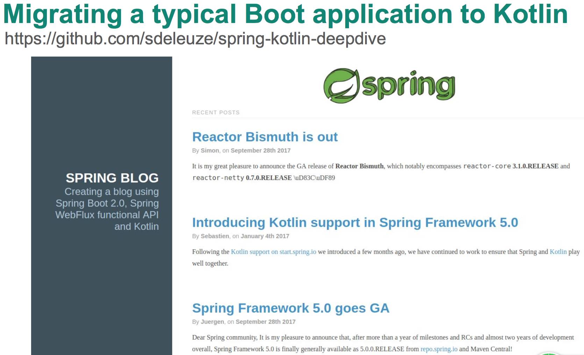
Task: Open the repo.spring.io link
Action: 439,349
